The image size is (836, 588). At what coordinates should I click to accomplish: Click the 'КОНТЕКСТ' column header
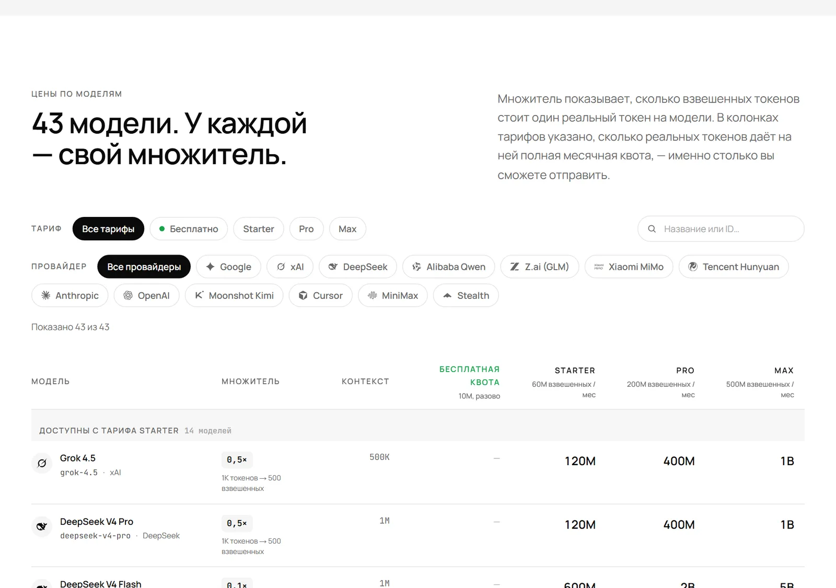point(365,382)
